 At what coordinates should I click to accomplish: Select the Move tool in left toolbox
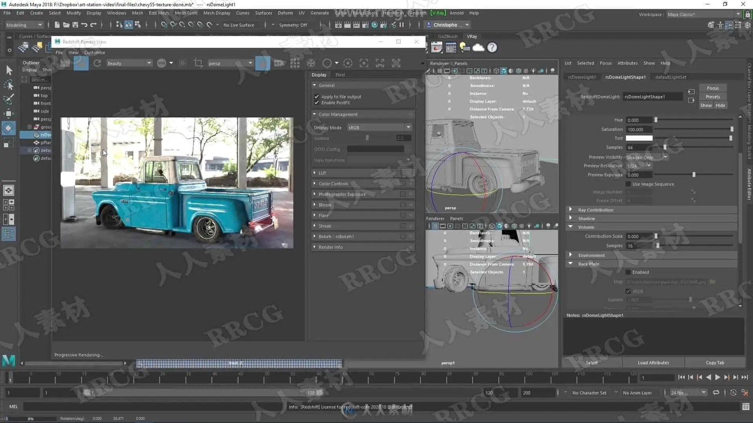[x=9, y=114]
